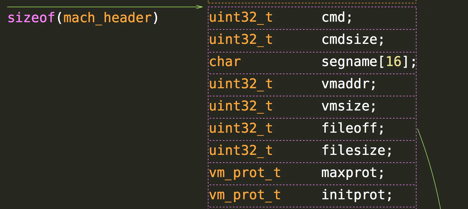
Task: Click the maxprot field name
Action: [353, 173]
